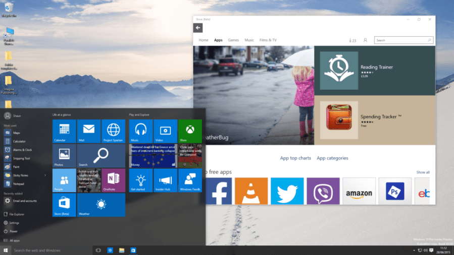The width and height of the screenshot is (454, 255).
Task: Open the Power options in Start menu
Action: (x=13, y=231)
